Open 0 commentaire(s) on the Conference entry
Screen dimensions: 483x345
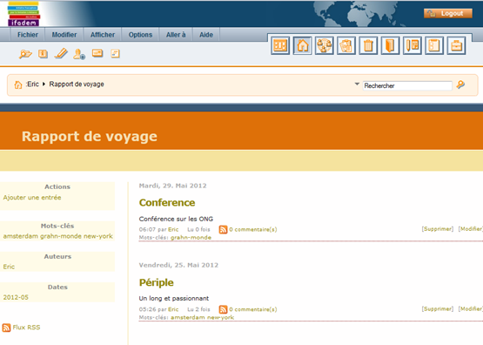(x=253, y=229)
